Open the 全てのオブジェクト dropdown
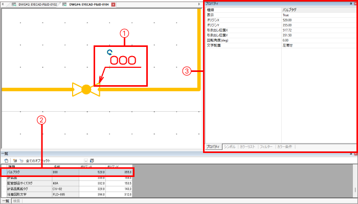Viewport: 358px width, 204px height. (85, 160)
